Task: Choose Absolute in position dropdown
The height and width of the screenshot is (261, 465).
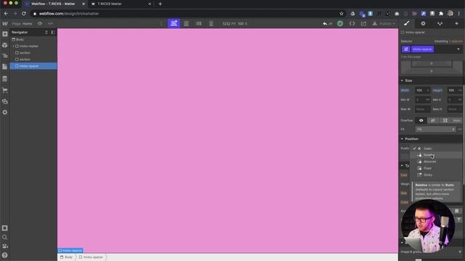Action: (x=437, y=162)
